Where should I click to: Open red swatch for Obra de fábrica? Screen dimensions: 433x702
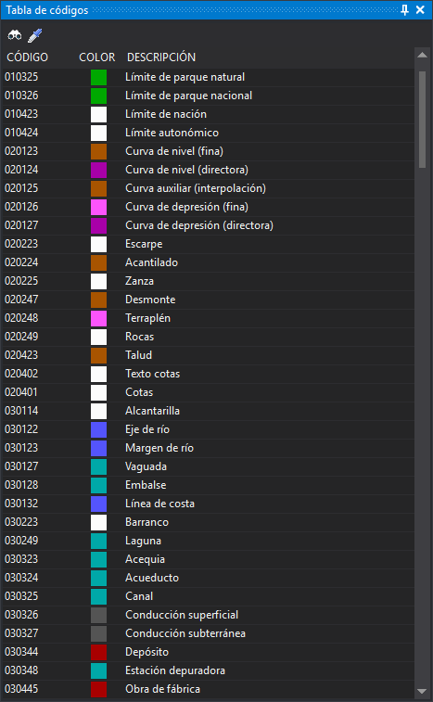(98, 689)
